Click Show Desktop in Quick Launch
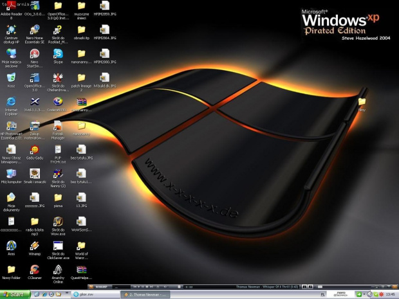 (x=37, y=294)
